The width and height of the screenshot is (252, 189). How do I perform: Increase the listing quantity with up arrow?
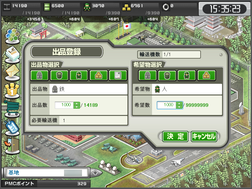pyautogui.click(x=77, y=104)
